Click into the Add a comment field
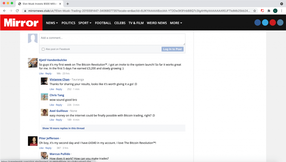The width and height of the screenshot is (286, 162). pos(112,39)
